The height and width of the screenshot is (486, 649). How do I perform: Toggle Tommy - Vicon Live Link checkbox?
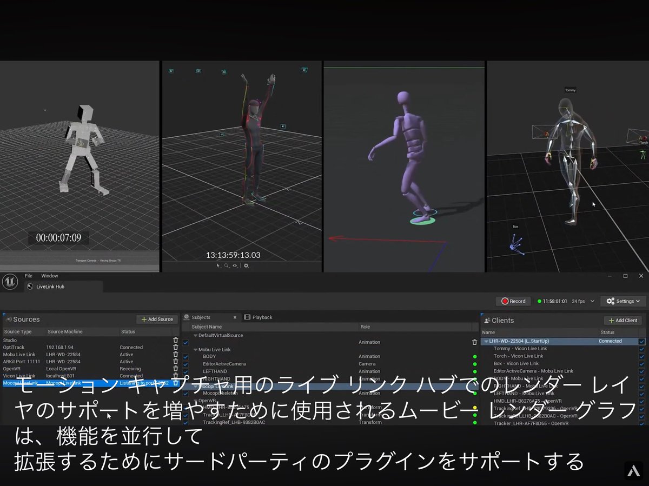point(641,349)
